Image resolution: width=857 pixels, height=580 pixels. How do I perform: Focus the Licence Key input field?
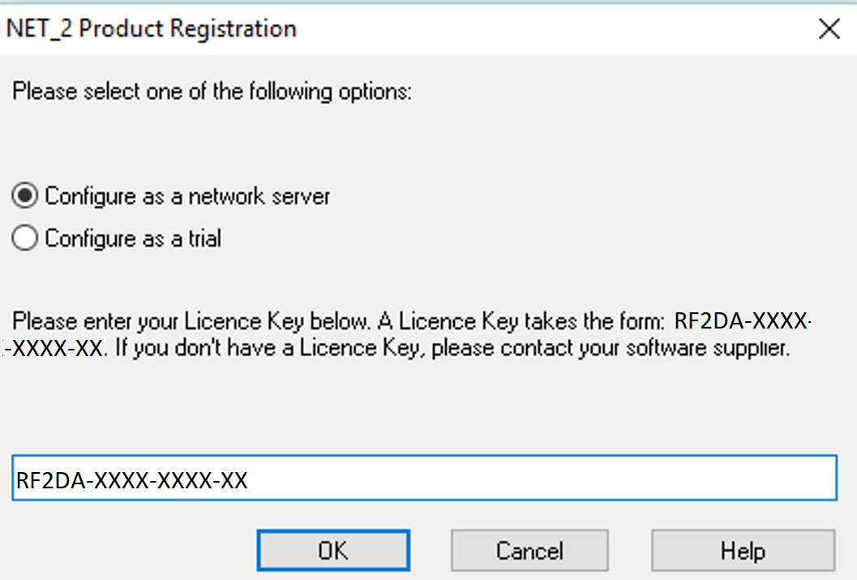point(424,478)
